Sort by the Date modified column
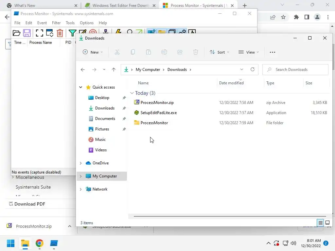The image size is (335, 251). click(231, 83)
